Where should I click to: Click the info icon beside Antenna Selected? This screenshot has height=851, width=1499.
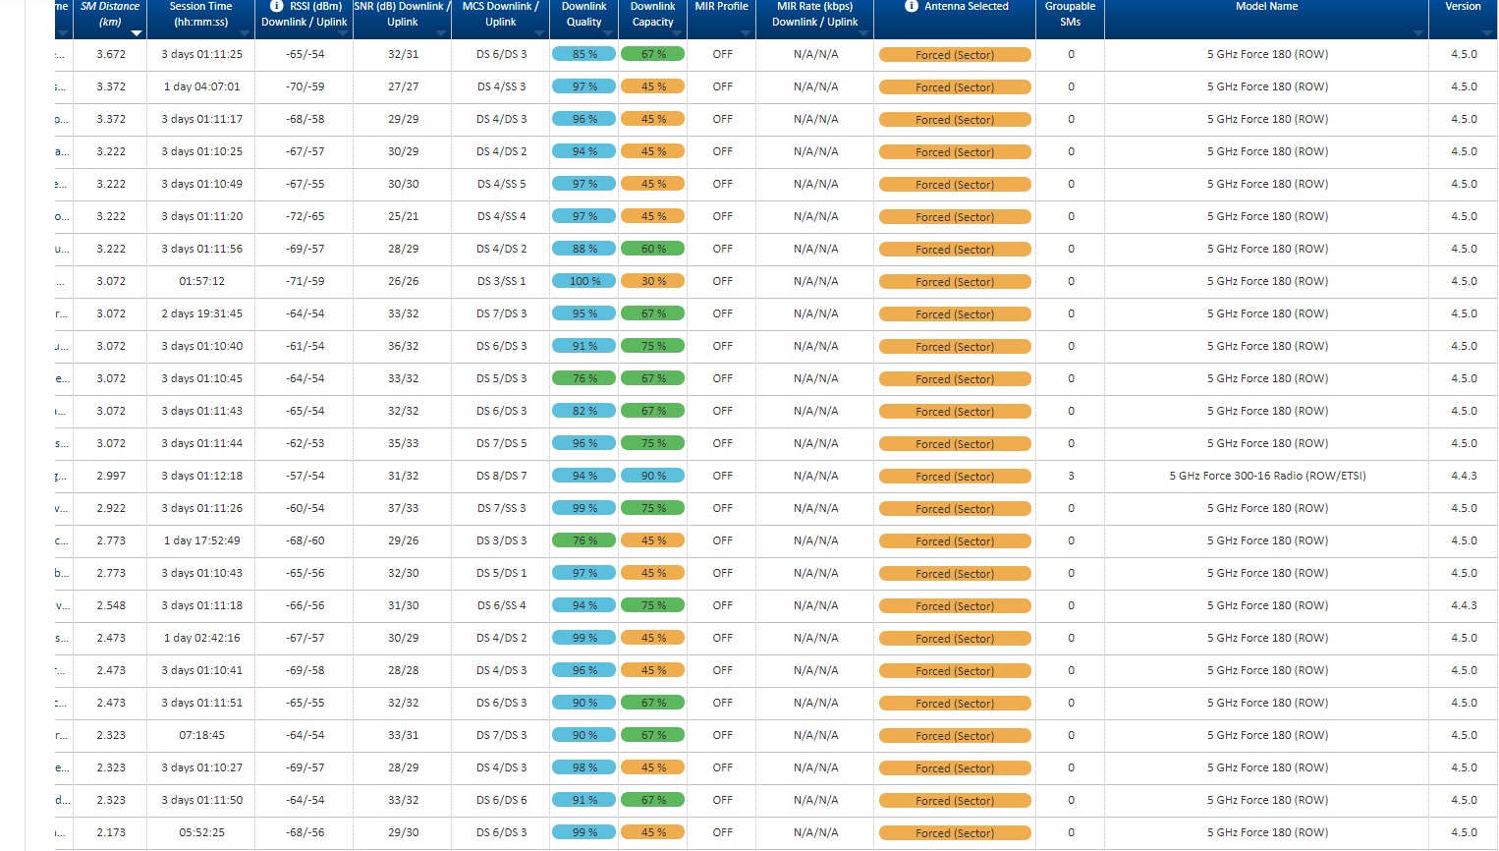click(911, 6)
